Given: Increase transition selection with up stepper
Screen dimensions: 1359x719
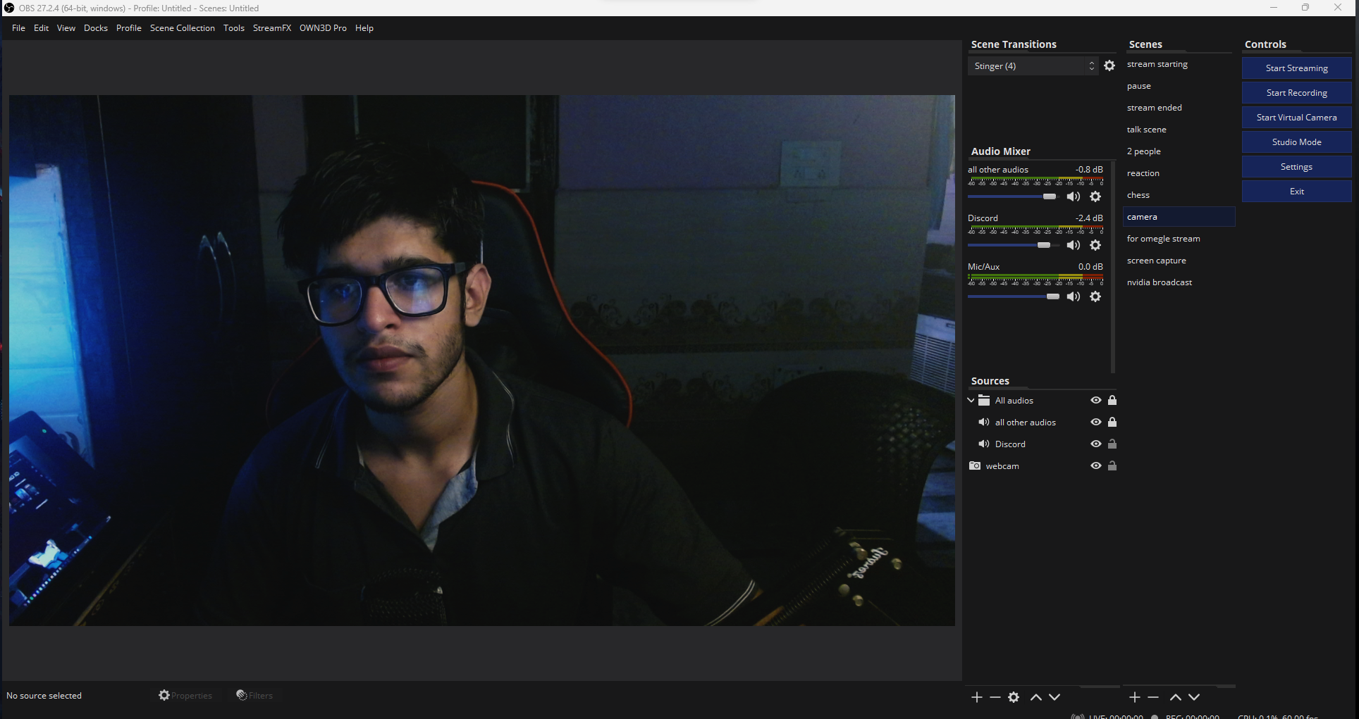Looking at the screenshot, I should [x=1092, y=63].
